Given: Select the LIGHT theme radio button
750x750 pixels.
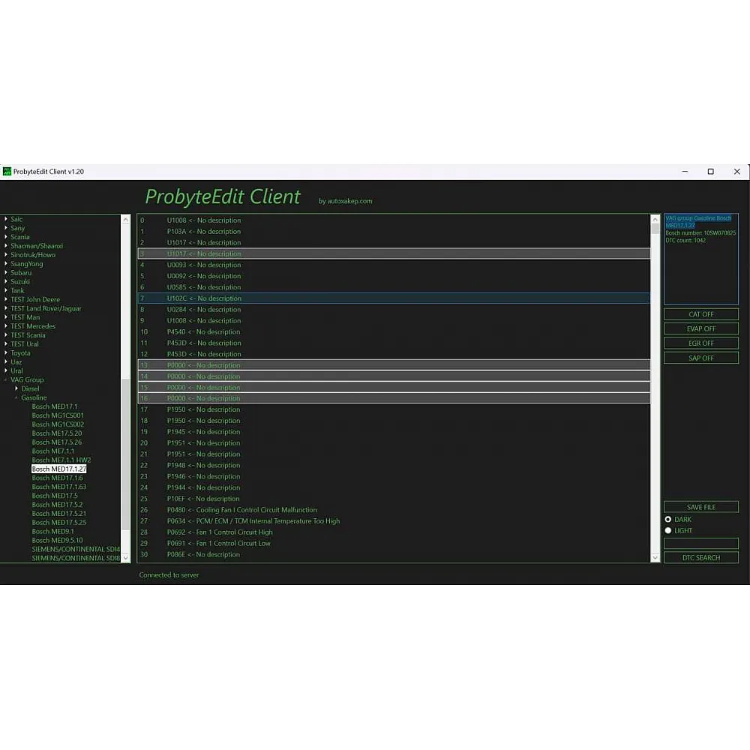Looking at the screenshot, I should click(x=668, y=530).
